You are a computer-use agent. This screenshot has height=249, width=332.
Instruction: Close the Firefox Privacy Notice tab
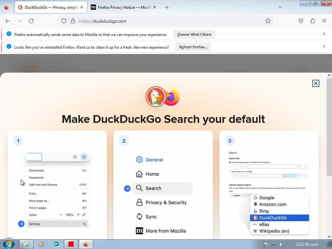155,7
